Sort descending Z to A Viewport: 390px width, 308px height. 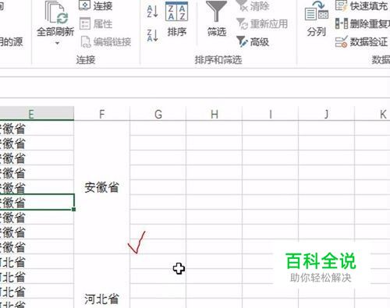coord(153,35)
